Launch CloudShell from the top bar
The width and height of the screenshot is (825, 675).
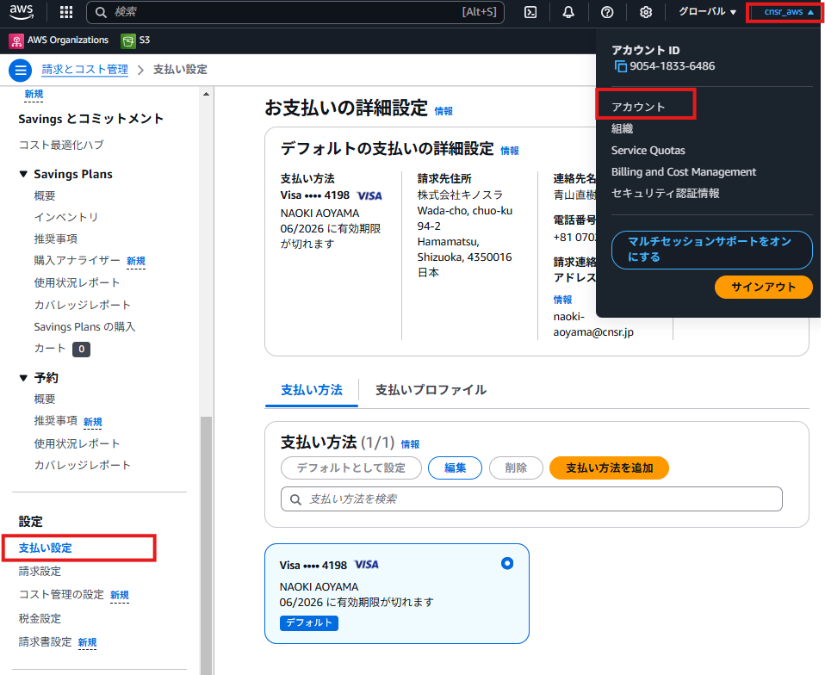pyautogui.click(x=530, y=12)
